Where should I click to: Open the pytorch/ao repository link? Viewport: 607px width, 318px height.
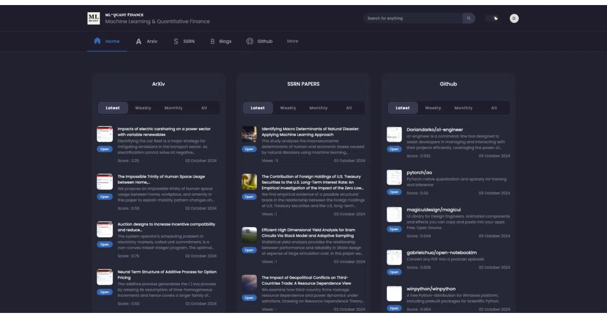[419, 173]
